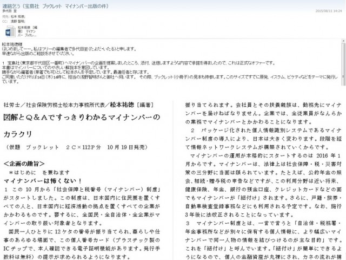
Task: Open the Word document attachment icon
Action: 10,31
